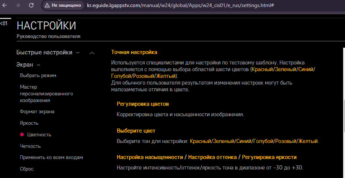Open the Выбрать режим menu item
The width and height of the screenshot is (345, 178).
38,76
